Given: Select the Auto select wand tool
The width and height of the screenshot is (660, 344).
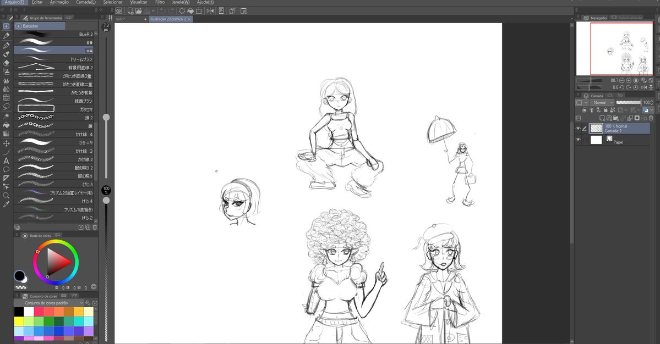Looking at the screenshot, I should click(x=6, y=115).
